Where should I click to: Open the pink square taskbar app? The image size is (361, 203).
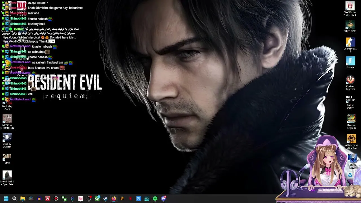pos(81,198)
